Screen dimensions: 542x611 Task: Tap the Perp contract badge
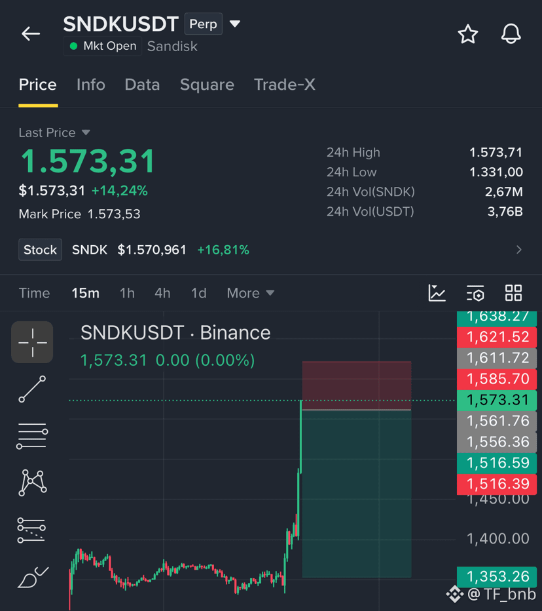tap(203, 24)
